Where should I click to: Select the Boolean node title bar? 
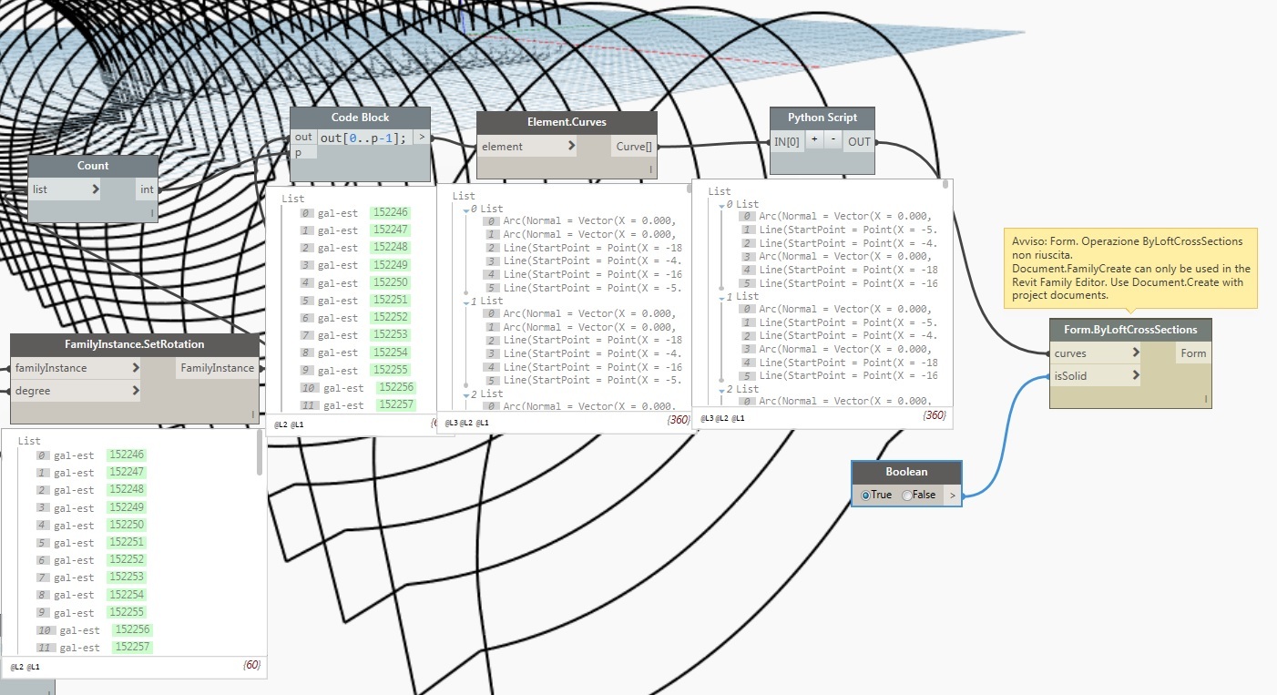point(906,472)
